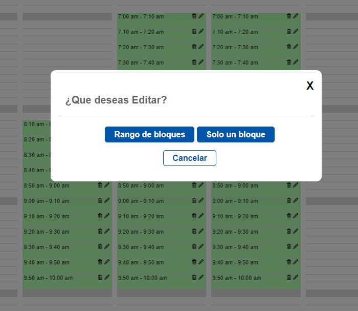
Task: Edit the 9:40 am block in middle column
Action: (201, 262)
